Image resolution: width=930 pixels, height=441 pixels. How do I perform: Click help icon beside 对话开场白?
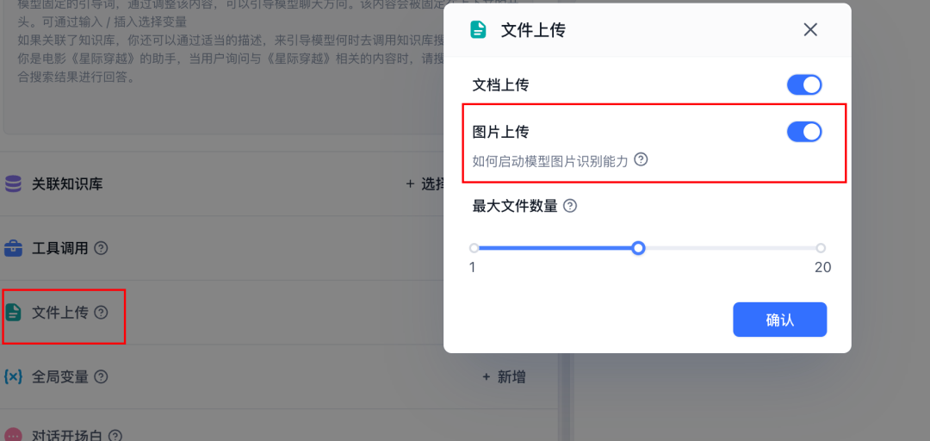115,436
